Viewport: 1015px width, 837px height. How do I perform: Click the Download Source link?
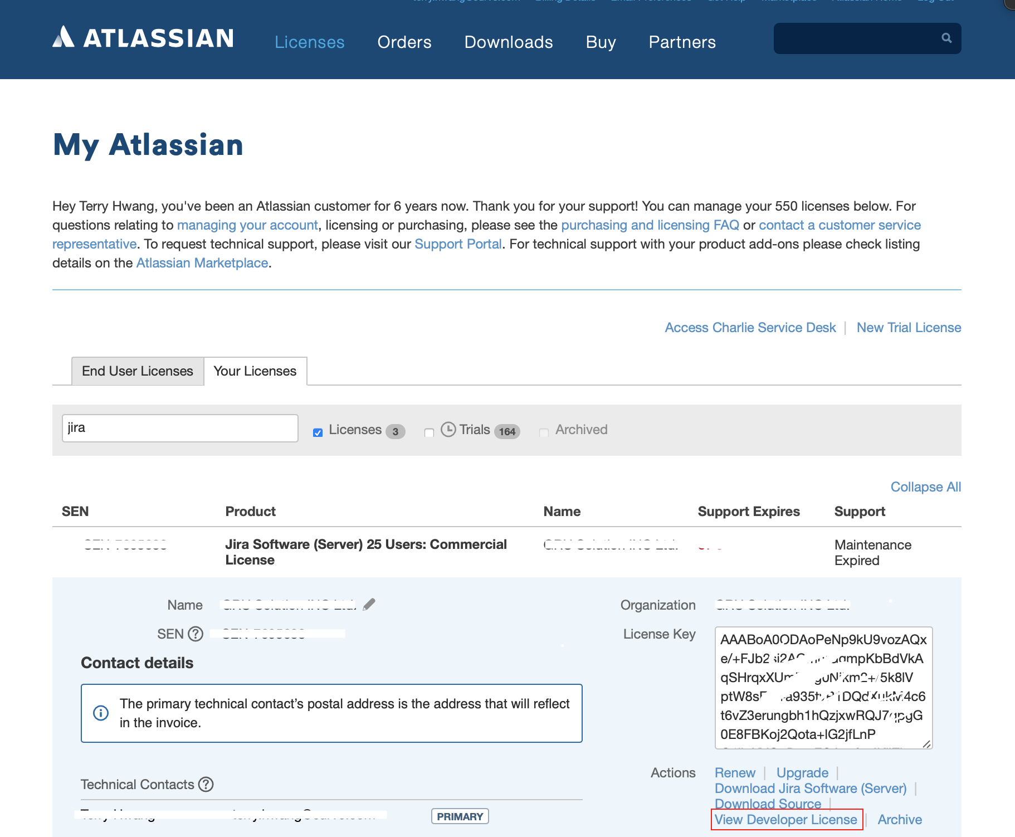point(768,804)
